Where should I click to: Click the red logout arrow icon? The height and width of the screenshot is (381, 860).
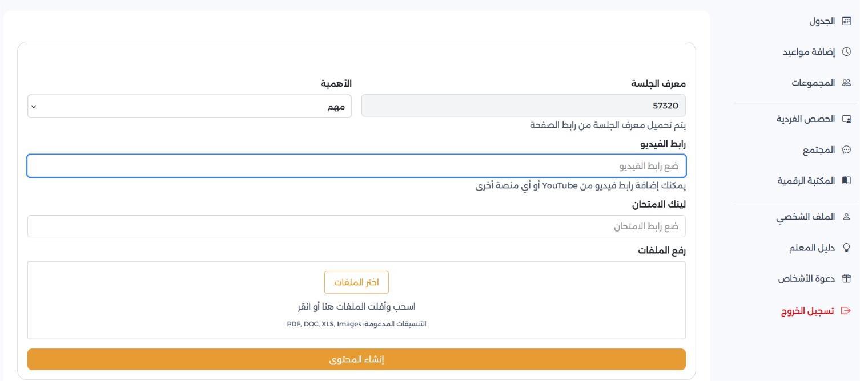click(x=846, y=311)
